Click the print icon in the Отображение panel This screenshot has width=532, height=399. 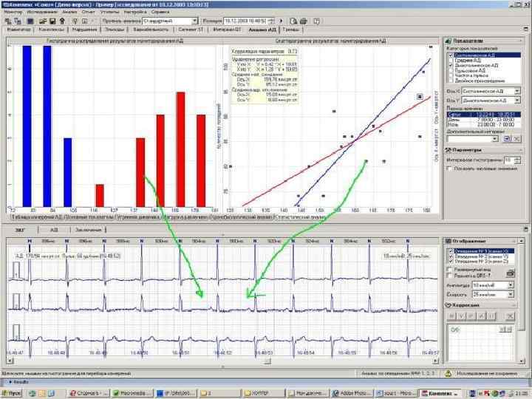pyautogui.click(x=510, y=273)
